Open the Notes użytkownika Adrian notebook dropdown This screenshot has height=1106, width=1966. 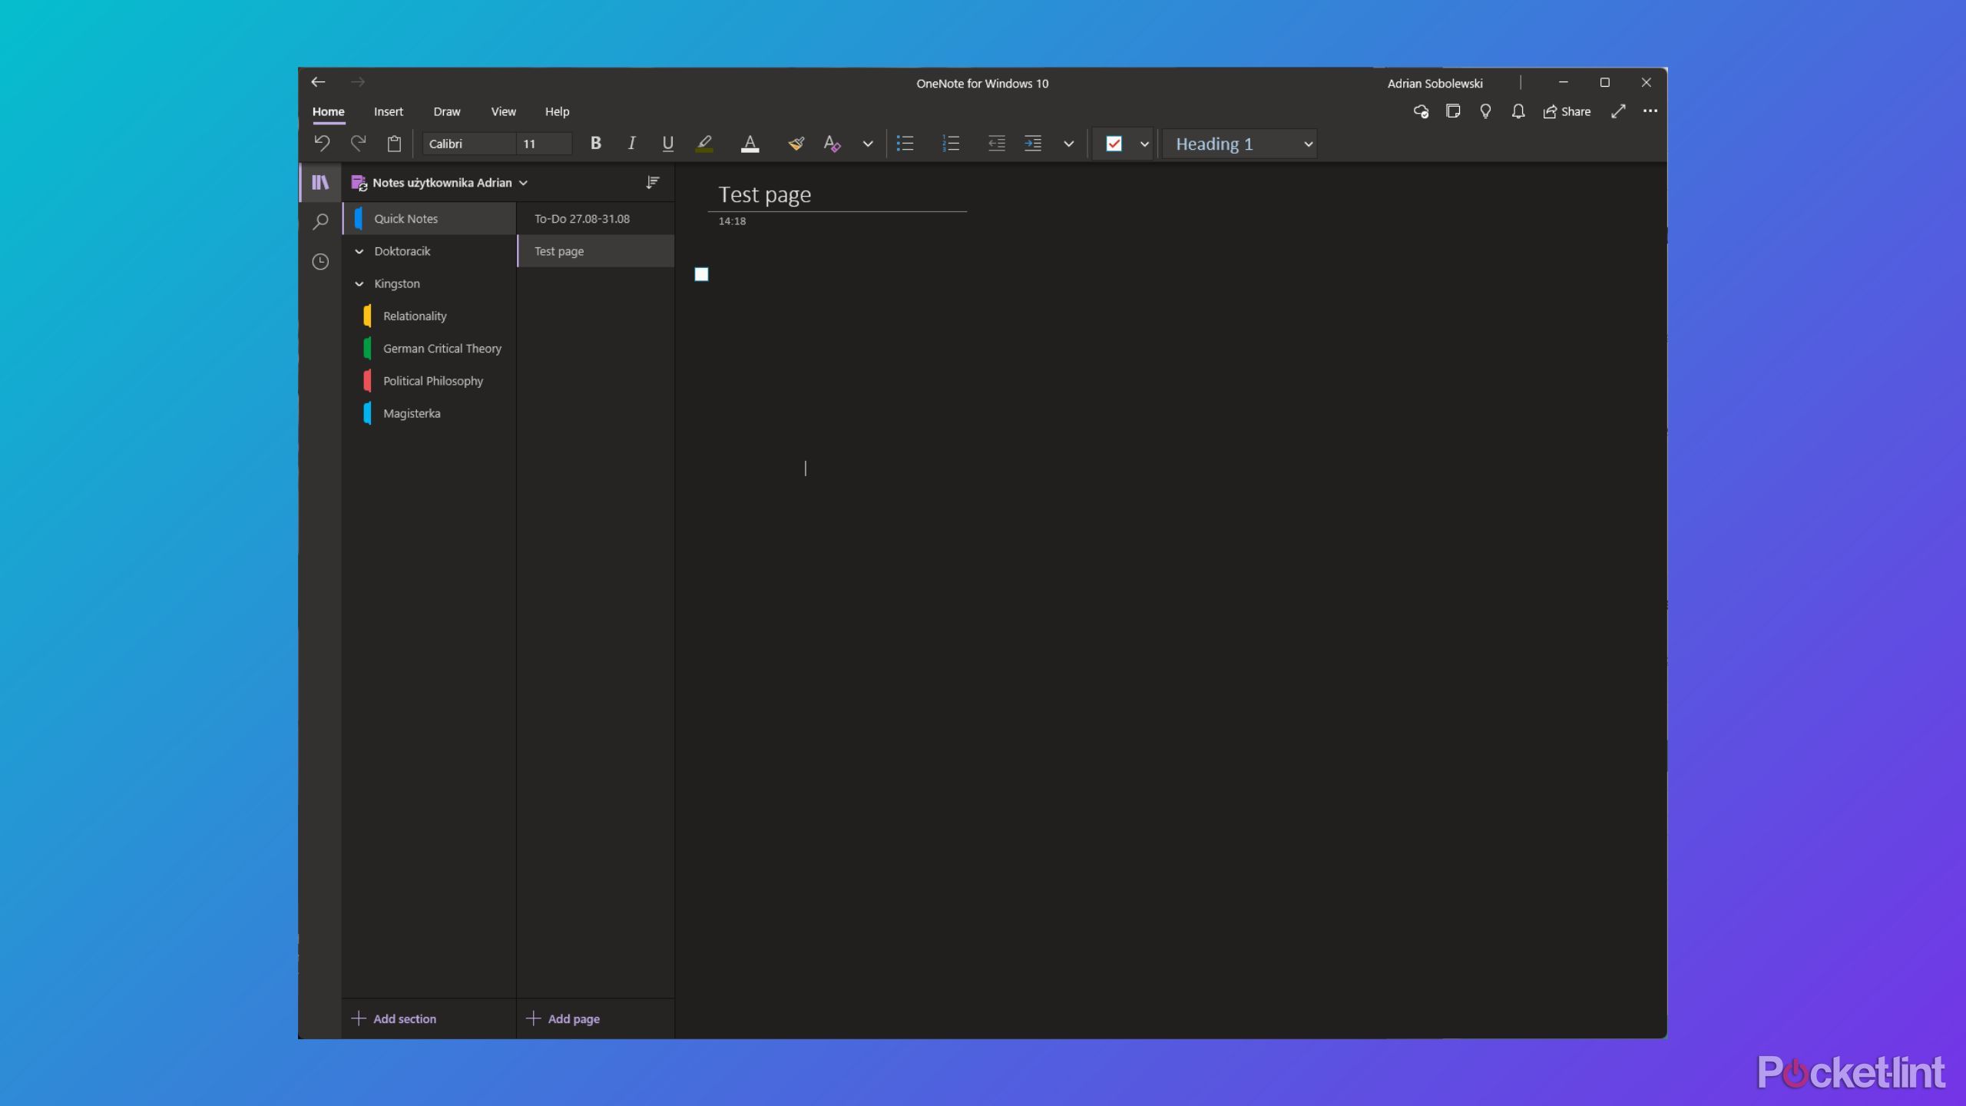439,183
